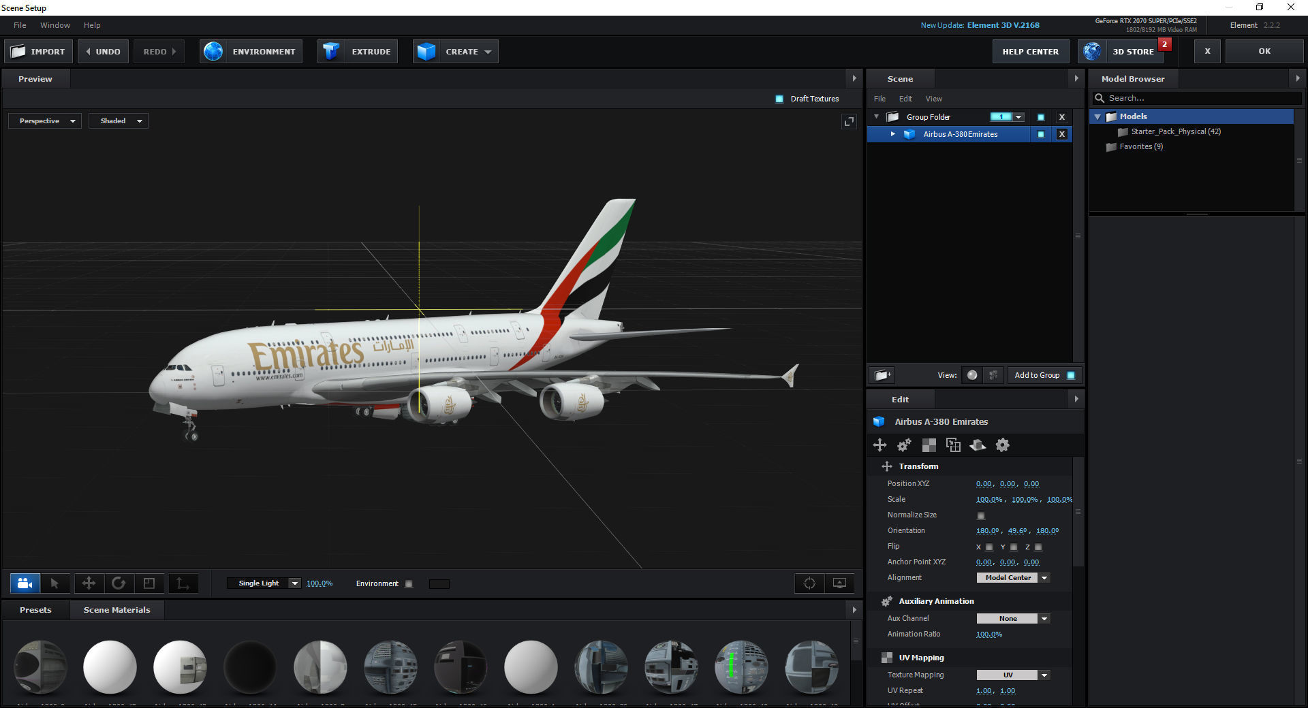Viewport: 1308px width, 708px height.
Task: Open the 3D STORE
Action: coord(1121,52)
